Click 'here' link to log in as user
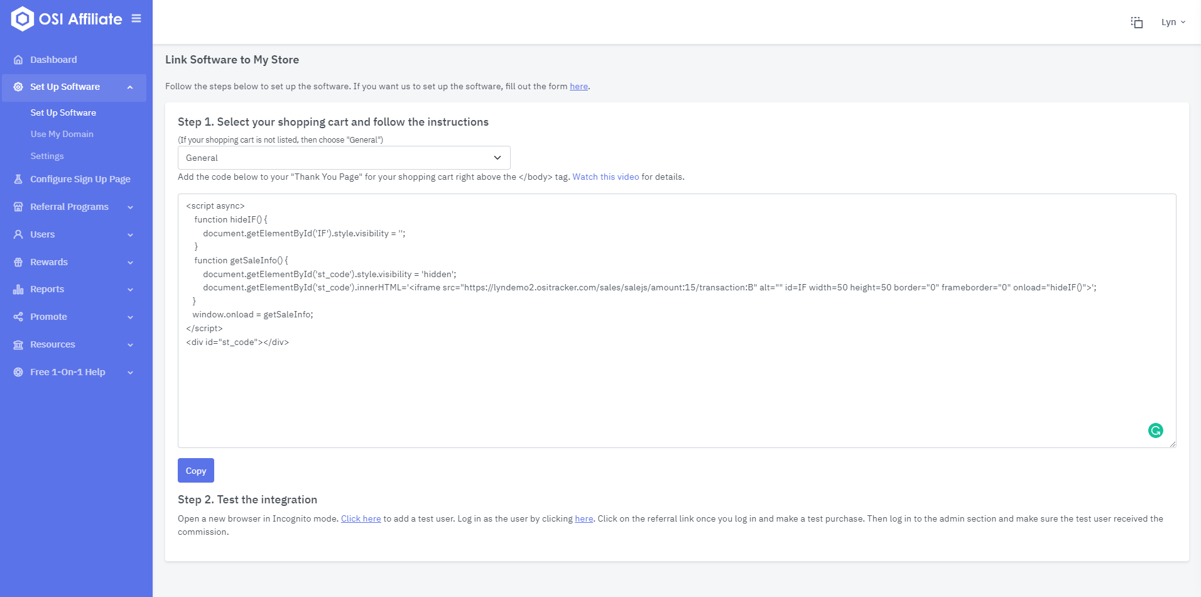Viewport: 1201px width, 597px height. pyautogui.click(x=584, y=519)
